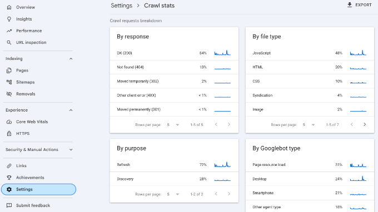This screenshot has height=212, width=378.
Task: Click the Links chain icon
Action: click(9, 166)
